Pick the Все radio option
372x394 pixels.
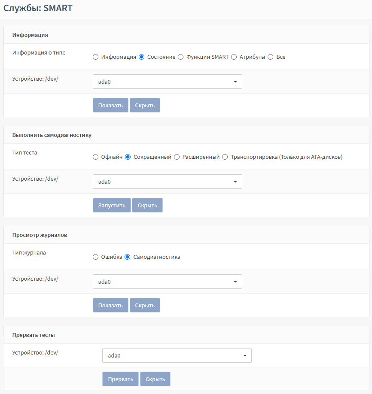[271, 57]
